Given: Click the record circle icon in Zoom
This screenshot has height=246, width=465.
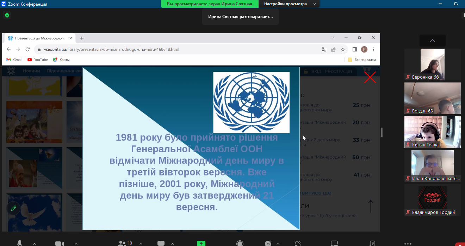Looking at the screenshot, I should [x=240, y=244].
